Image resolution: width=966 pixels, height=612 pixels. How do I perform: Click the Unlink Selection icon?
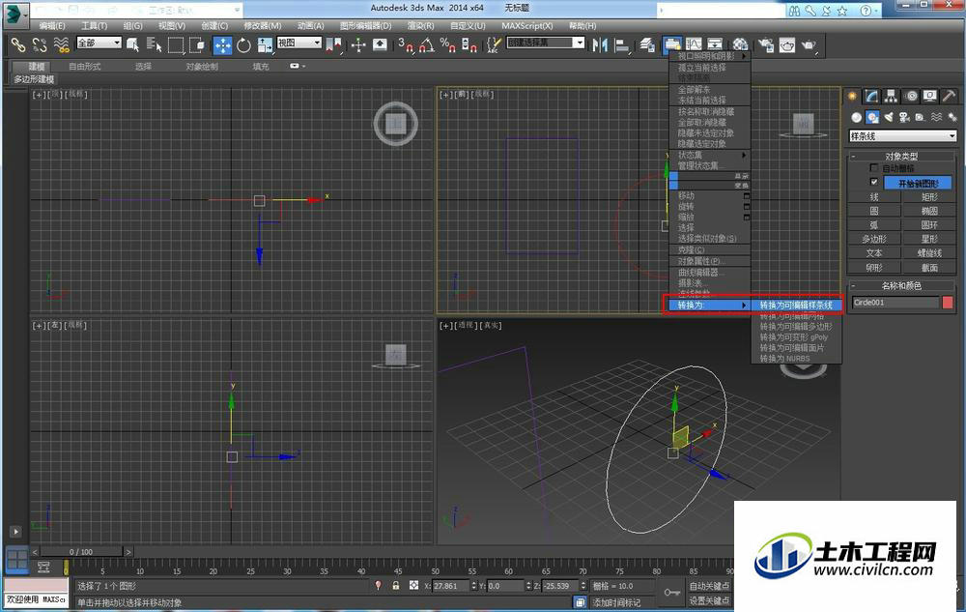point(40,45)
